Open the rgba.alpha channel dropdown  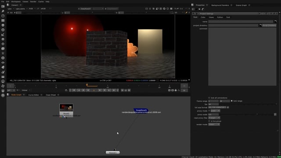(x=21, y=9)
